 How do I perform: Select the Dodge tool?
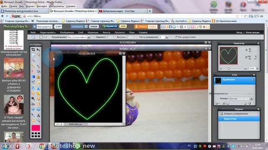(x=33, y=98)
